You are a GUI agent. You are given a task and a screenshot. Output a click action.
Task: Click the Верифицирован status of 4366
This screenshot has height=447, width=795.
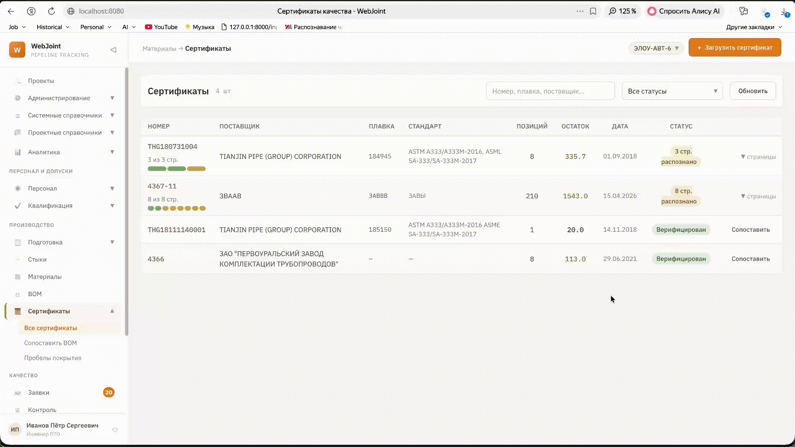click(x=681, y=259)
